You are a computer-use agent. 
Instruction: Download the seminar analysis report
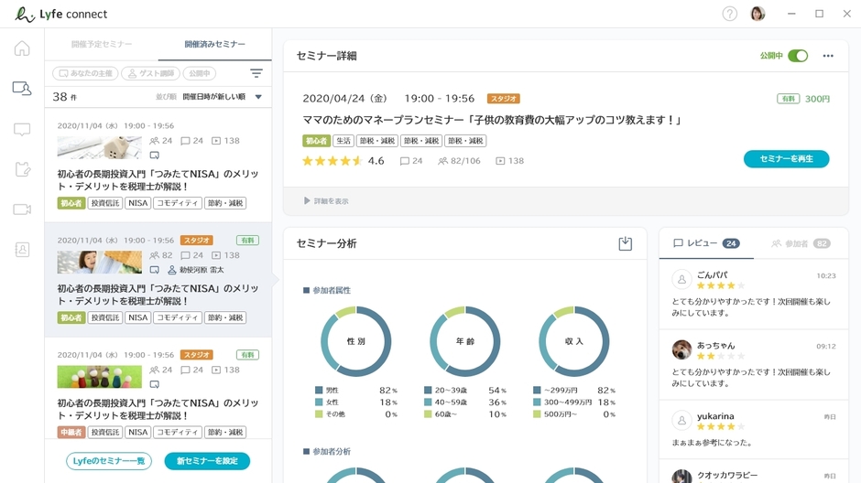625,243
